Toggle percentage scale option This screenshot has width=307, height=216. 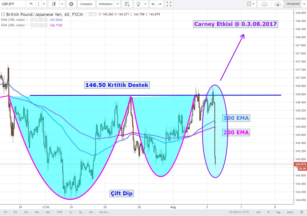click(x=268, y=212)
